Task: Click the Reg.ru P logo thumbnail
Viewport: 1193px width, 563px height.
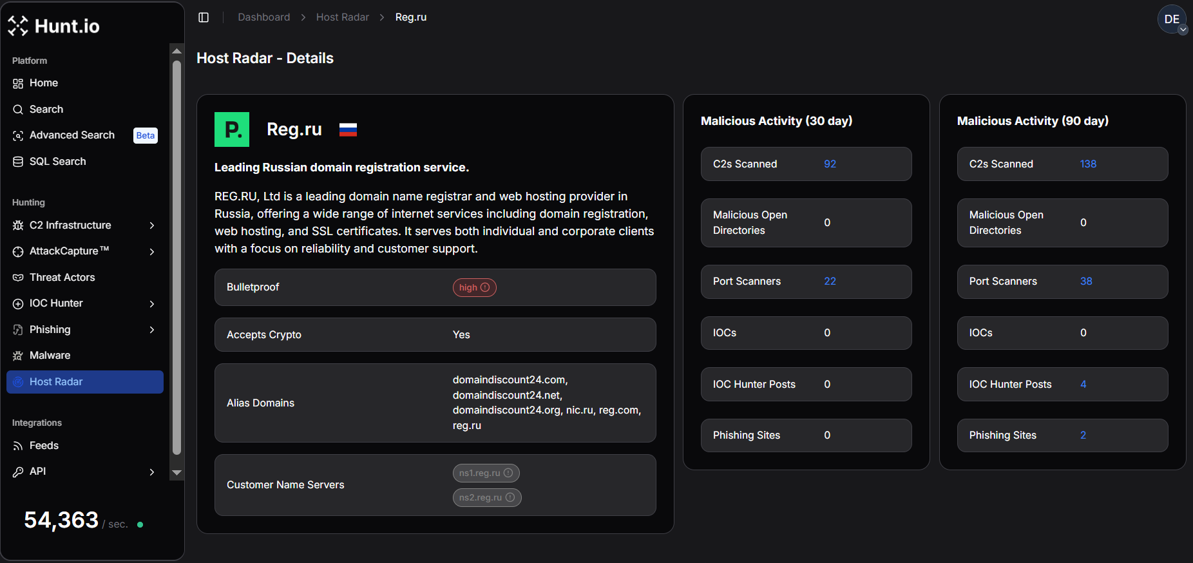Action: point(232,129)
